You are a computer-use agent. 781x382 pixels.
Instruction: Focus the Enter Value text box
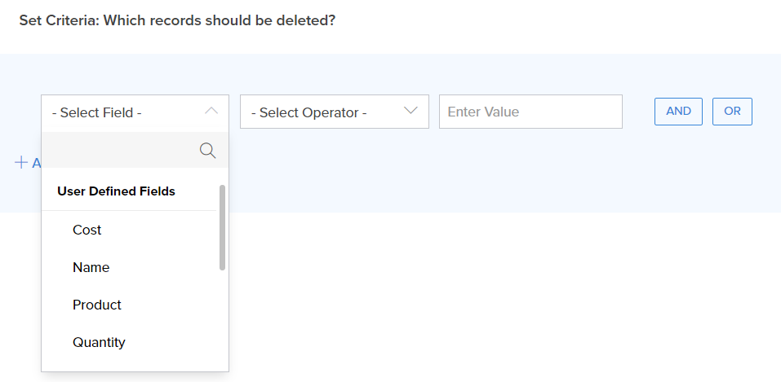tap(530, 112)
